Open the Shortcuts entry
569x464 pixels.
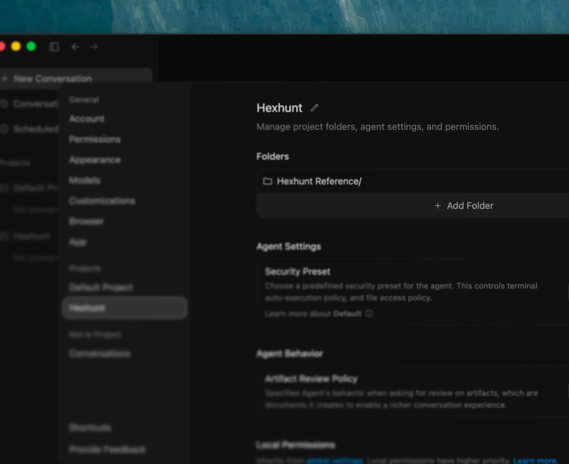pyautogui.click(x=90, y=428)
